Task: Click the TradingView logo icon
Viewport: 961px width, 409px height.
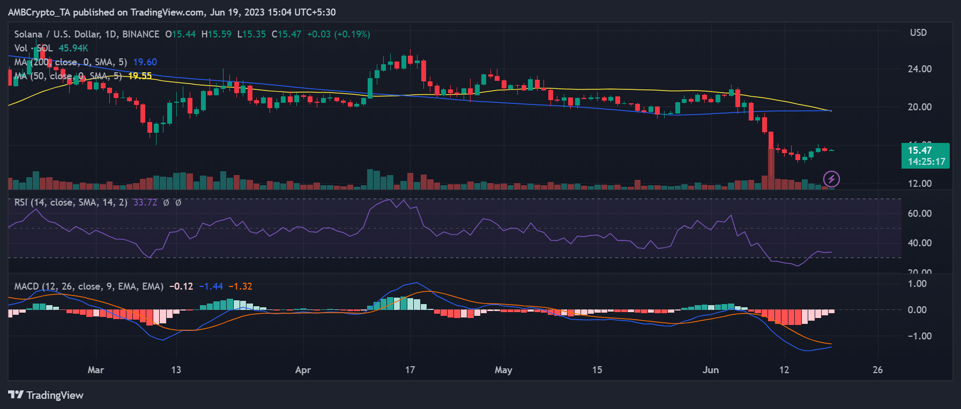Action: [16, 395]
